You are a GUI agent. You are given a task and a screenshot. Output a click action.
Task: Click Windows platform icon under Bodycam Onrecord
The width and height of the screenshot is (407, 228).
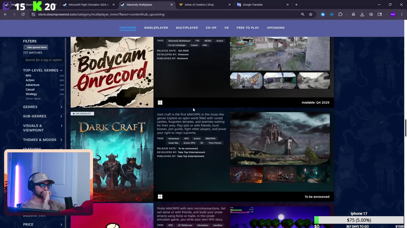[x=160, y=103]
